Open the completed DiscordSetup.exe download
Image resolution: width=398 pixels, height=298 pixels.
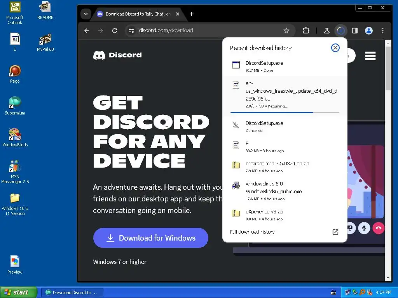pos(285,66)
